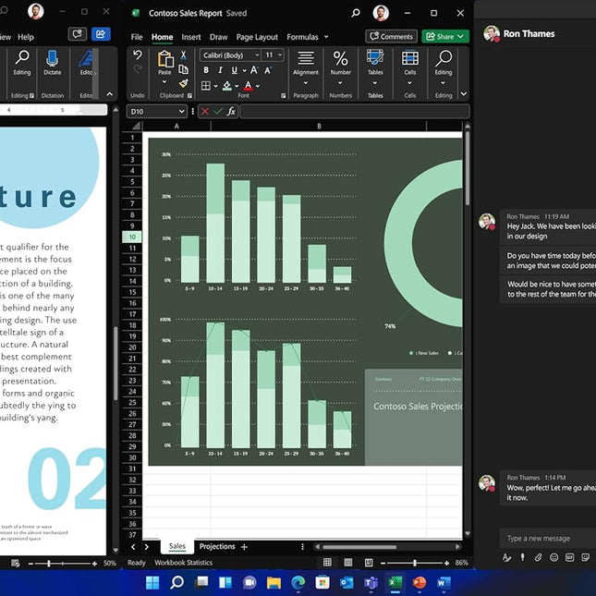Image resolution: width=596 pixels, height=596 pixels.
Task: Click the Select All corner triangle
Action: click(x=136, y=126)
